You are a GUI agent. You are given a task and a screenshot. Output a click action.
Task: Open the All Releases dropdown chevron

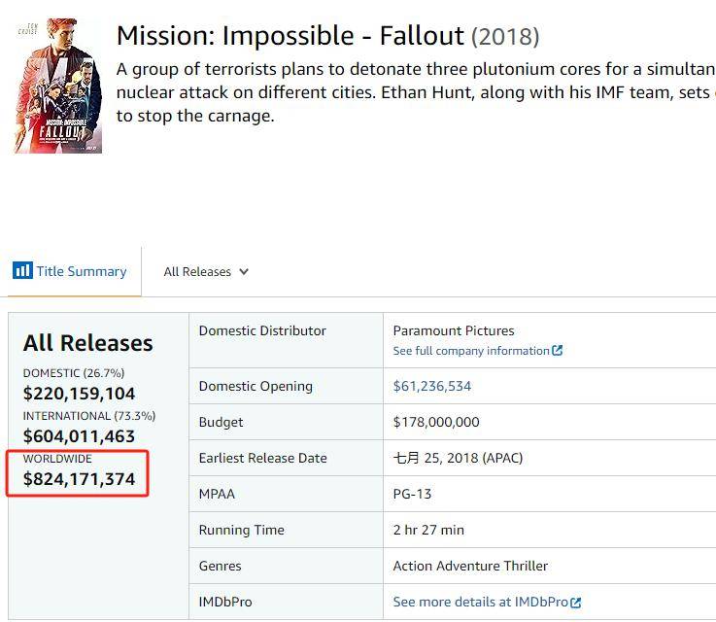(244, 272)
